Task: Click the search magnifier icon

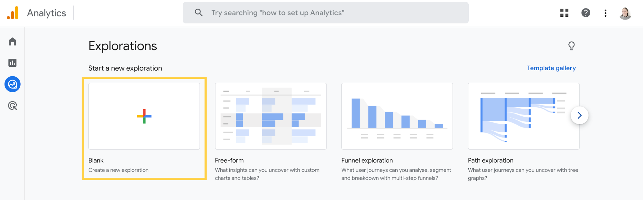Action: [199, 13]
